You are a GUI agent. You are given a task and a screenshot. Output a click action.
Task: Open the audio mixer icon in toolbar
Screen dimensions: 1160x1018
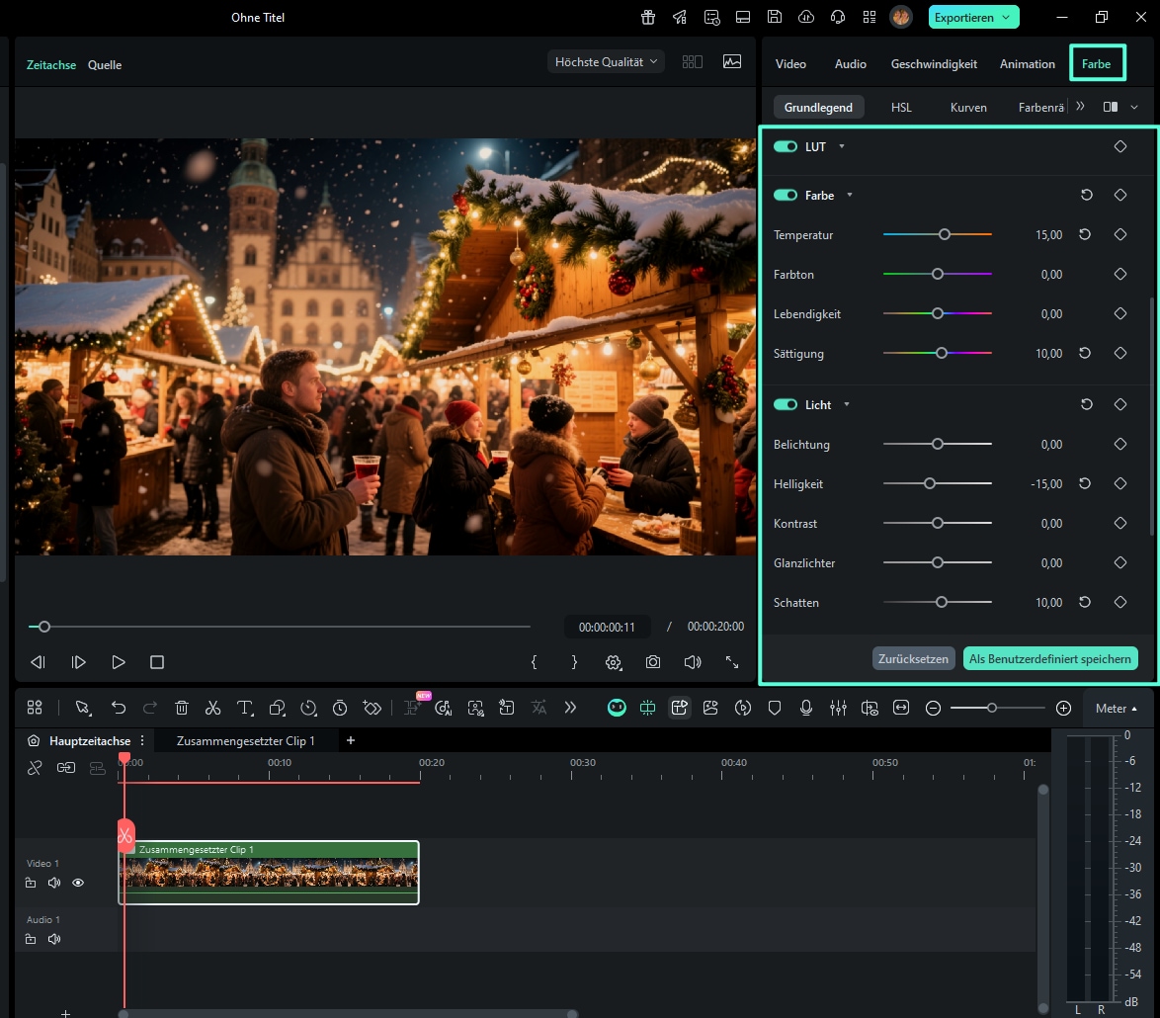tap(838, 708)
